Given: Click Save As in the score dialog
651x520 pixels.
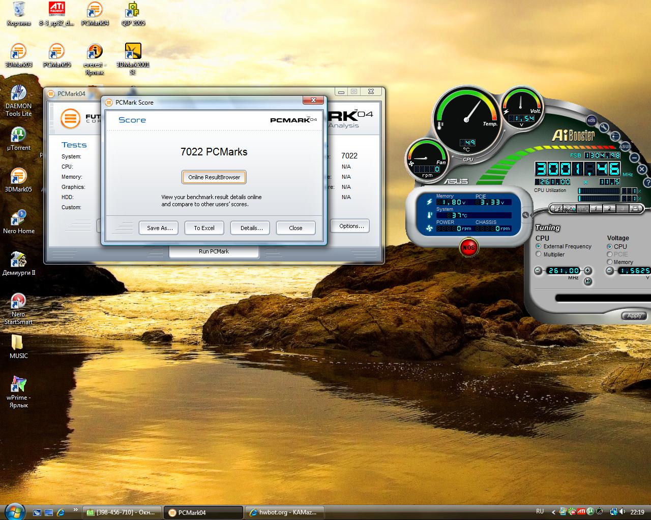Looking at the screenshot, I should coord(160,228).
